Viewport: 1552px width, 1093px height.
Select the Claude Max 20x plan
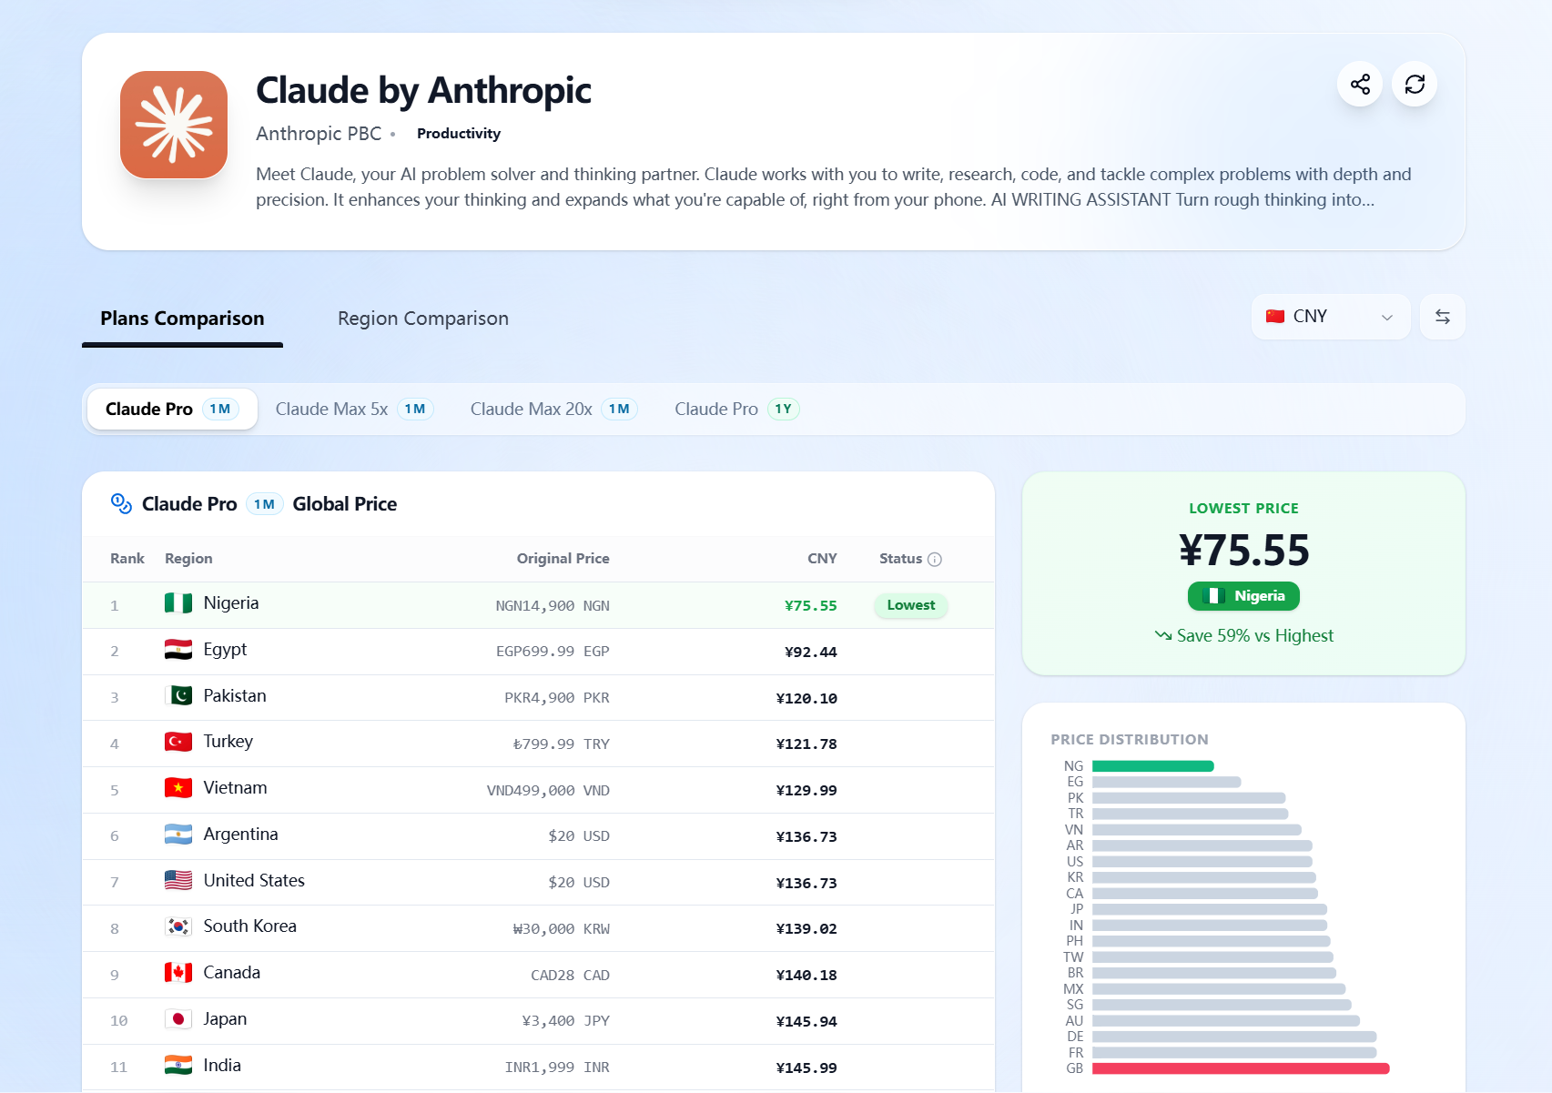pos(553,410)
